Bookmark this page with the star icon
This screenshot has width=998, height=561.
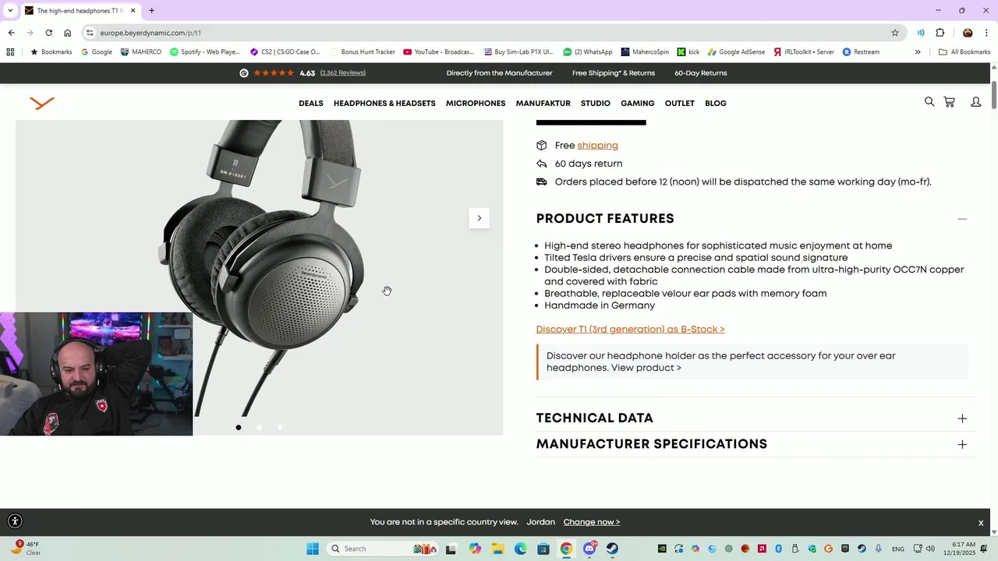[895, 33]
